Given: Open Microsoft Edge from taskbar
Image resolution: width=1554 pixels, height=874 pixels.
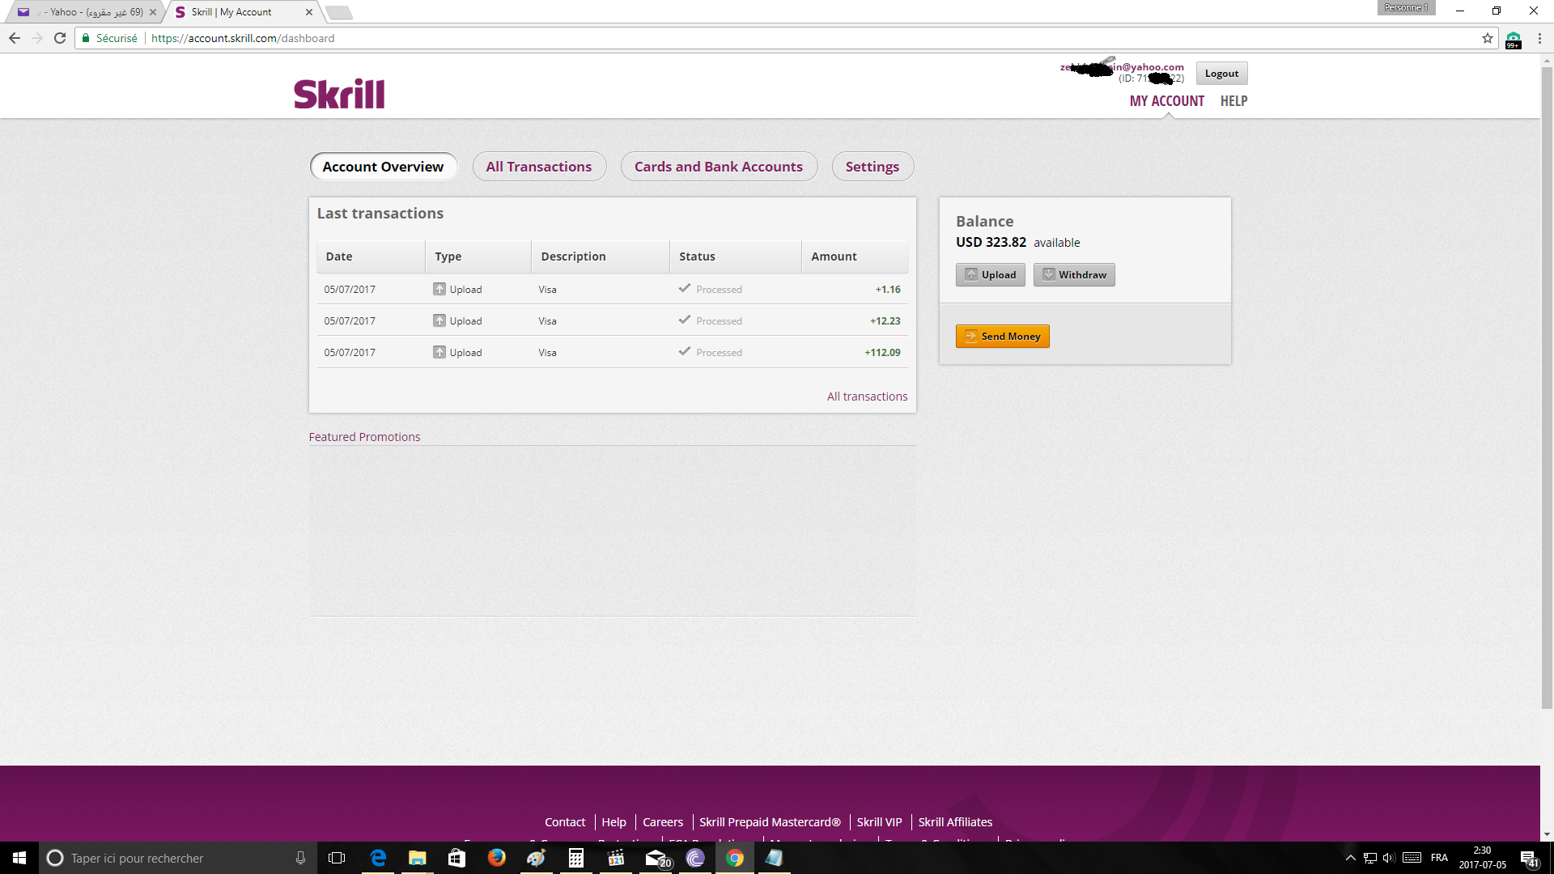Looking at the screenshot, I should 378,858.
